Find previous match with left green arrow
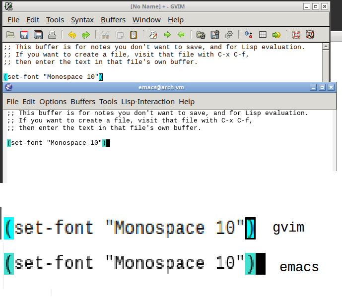This screenshot has width=342, height=297. point(181,34)
